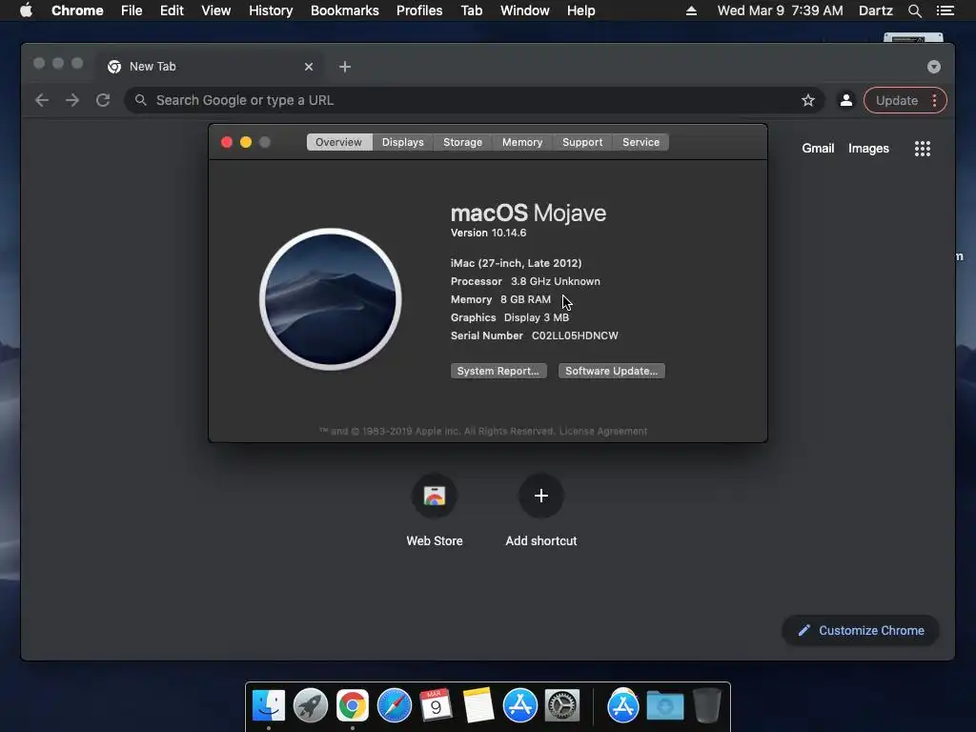Open Calendar from the Dock

point(436,706)
